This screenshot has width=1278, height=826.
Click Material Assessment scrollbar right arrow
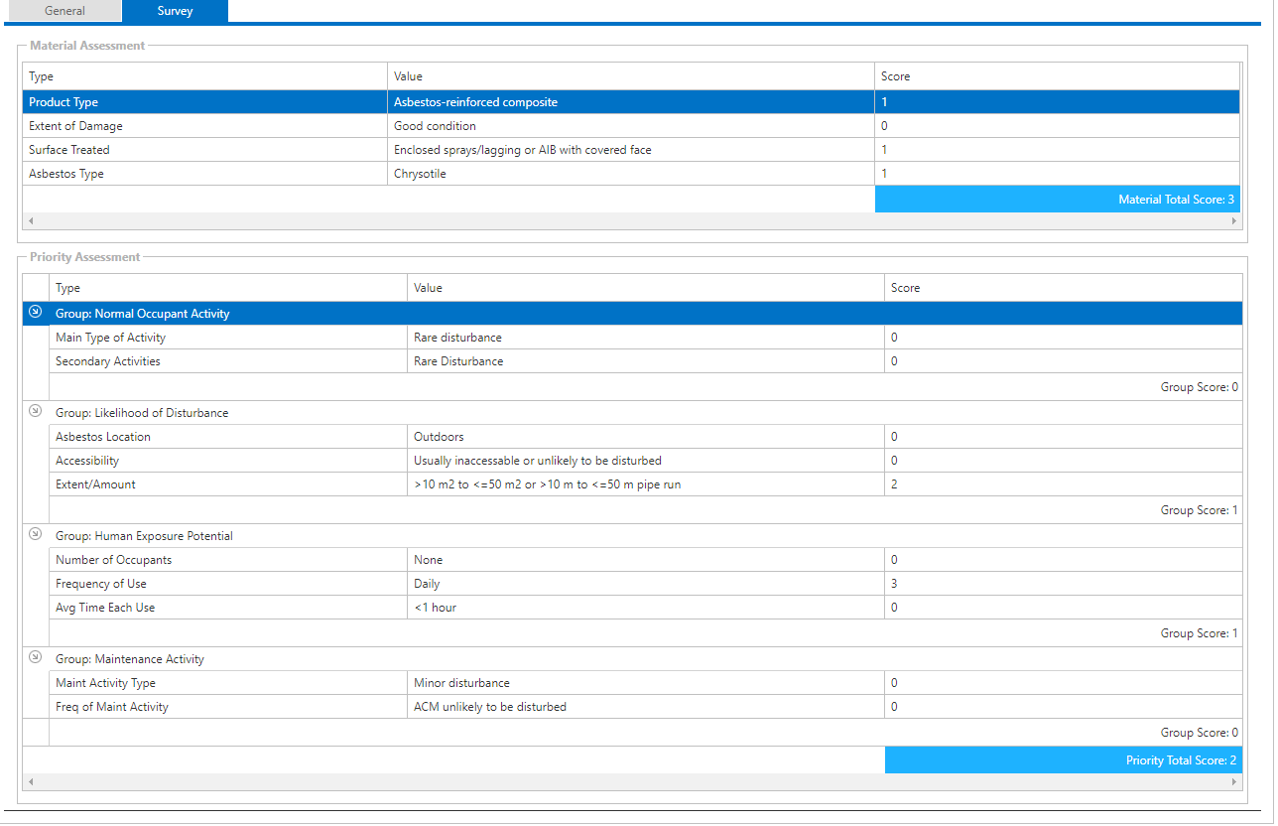[1234, 221]
